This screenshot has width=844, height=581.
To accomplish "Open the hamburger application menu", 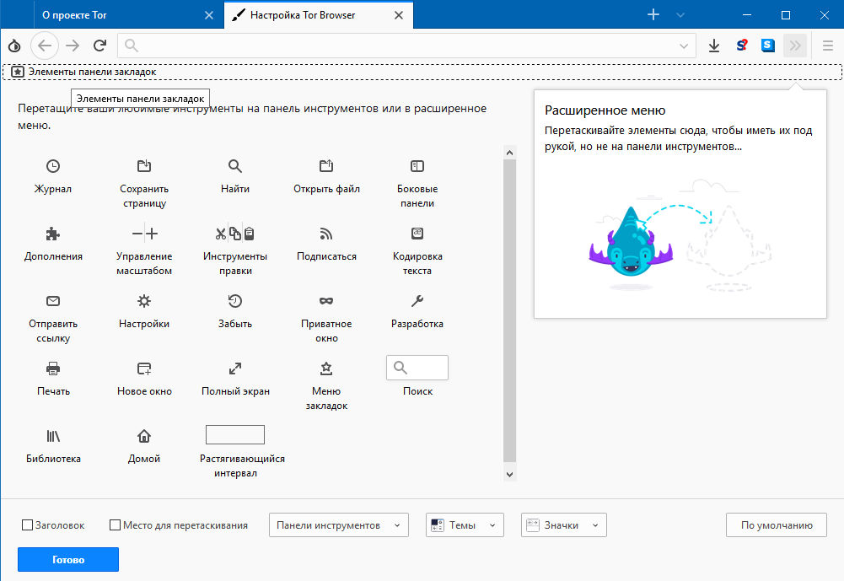I will [x=828, y=46].
